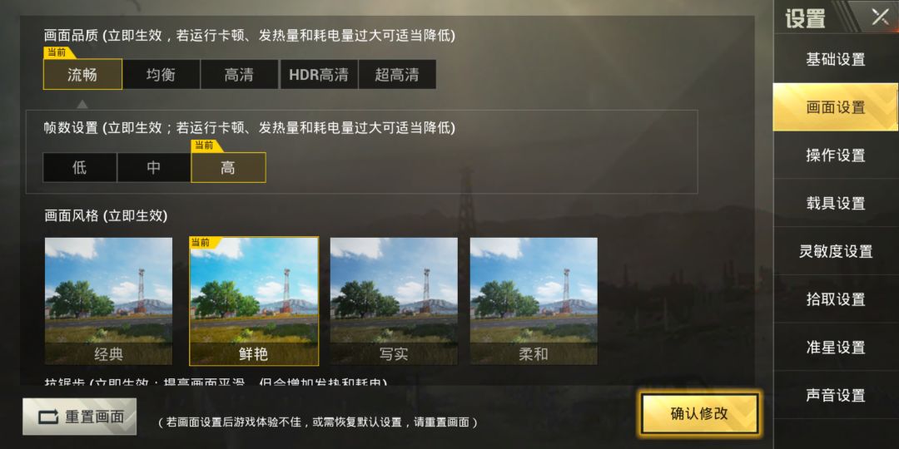Set frame rate to 高
The image size is (899, 449).
click(228, 168)
